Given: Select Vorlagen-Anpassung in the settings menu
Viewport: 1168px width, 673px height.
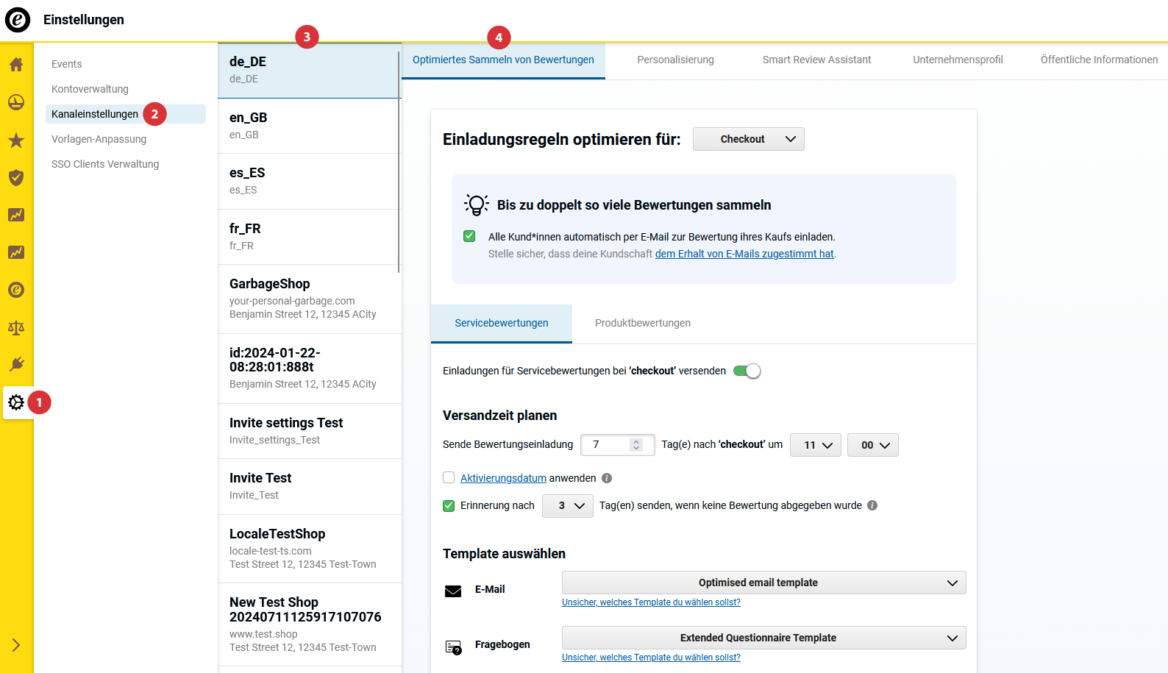Looking at the screenshot, I should pyautogui.click(x=99, y=139).
